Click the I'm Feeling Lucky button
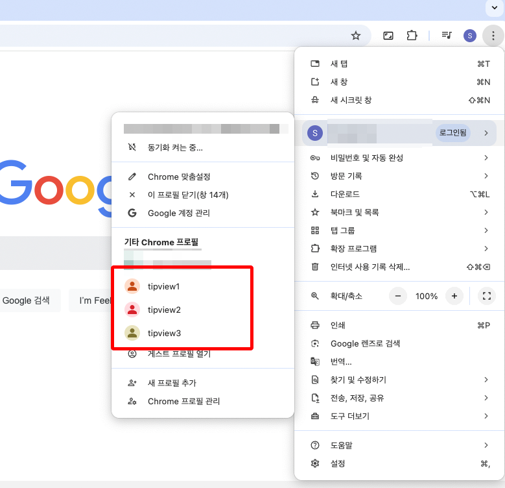The height and width of the screenshot is (488, 505). tap(90, 300)
